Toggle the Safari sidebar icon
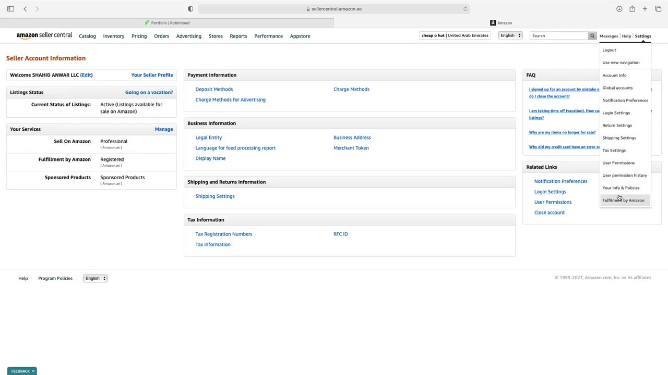Screen dimensions: 668x375 tap(10, 9)
